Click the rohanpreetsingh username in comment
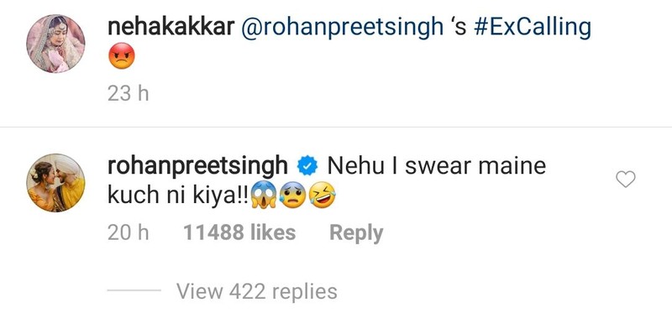672x318 pixels. pyautogui.click(x=197, y=167)
